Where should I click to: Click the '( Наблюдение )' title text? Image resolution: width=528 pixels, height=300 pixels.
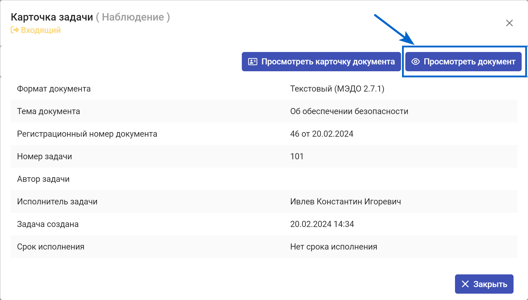click(133, 17)
